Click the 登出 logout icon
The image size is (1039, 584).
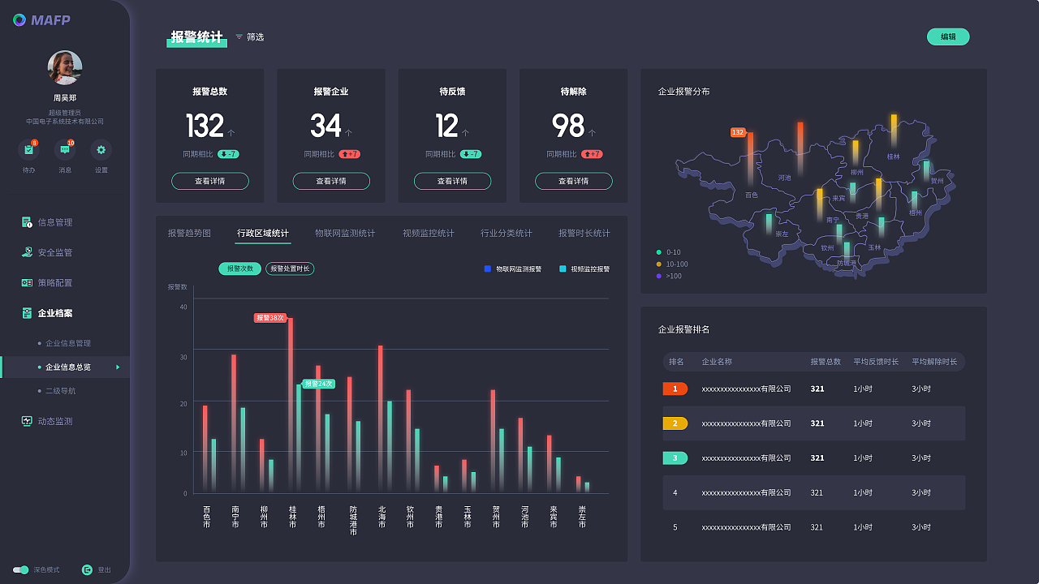click(x=87, y=570)
